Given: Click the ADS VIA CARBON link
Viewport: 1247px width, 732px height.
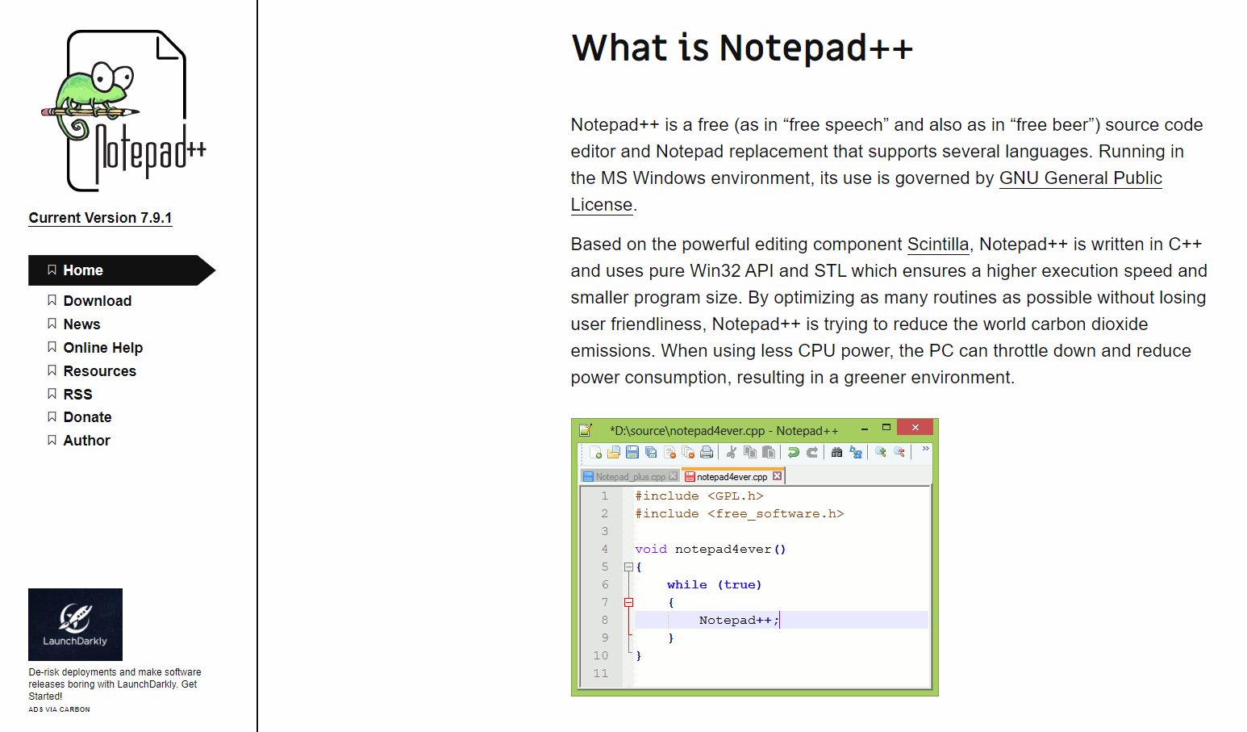Looking at the screenshot, I should [59, 709].
